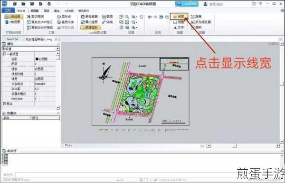Viewport: 285px width, 183px height.
Task: Click the 登录/注册 login link
Action: pos(216,4)
